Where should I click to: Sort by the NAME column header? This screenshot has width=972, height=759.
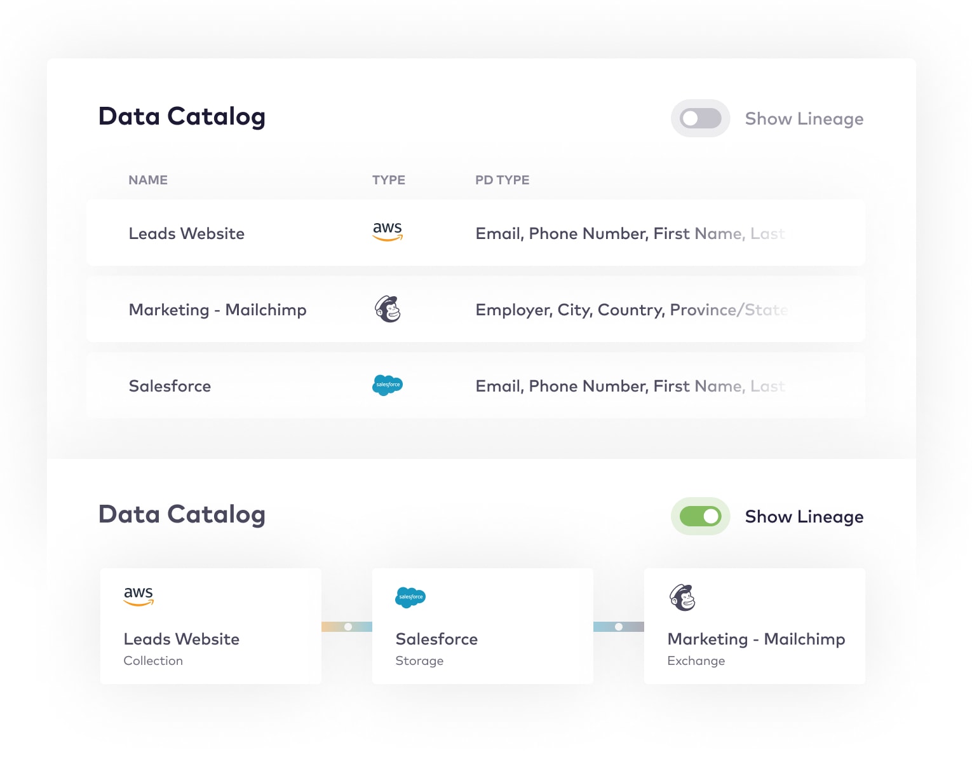[148, 180]
